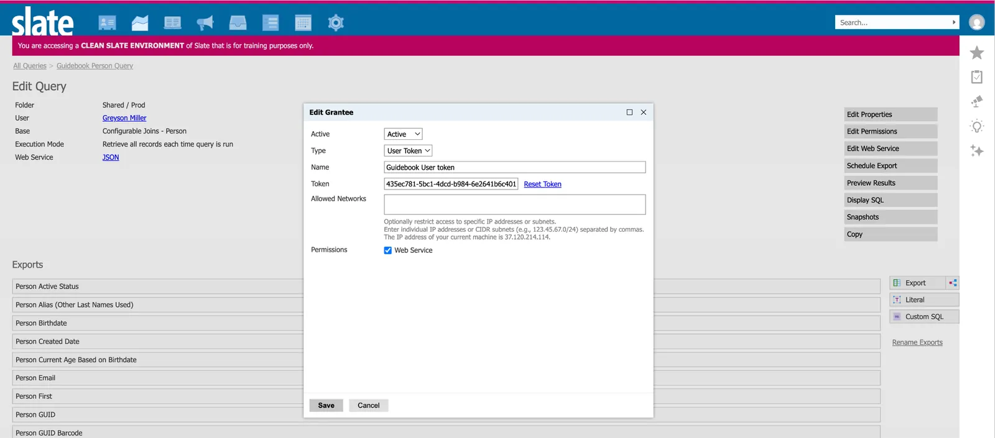995x438 pixels.
Task: Click the Token value field
Action: [451, 184]
